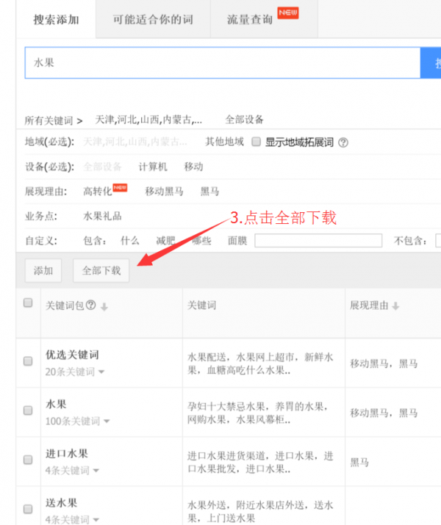The width and height of the screenshot is (441, 525).
Task: Expand 100条关键词 dropdown
Action: (78, 421)
